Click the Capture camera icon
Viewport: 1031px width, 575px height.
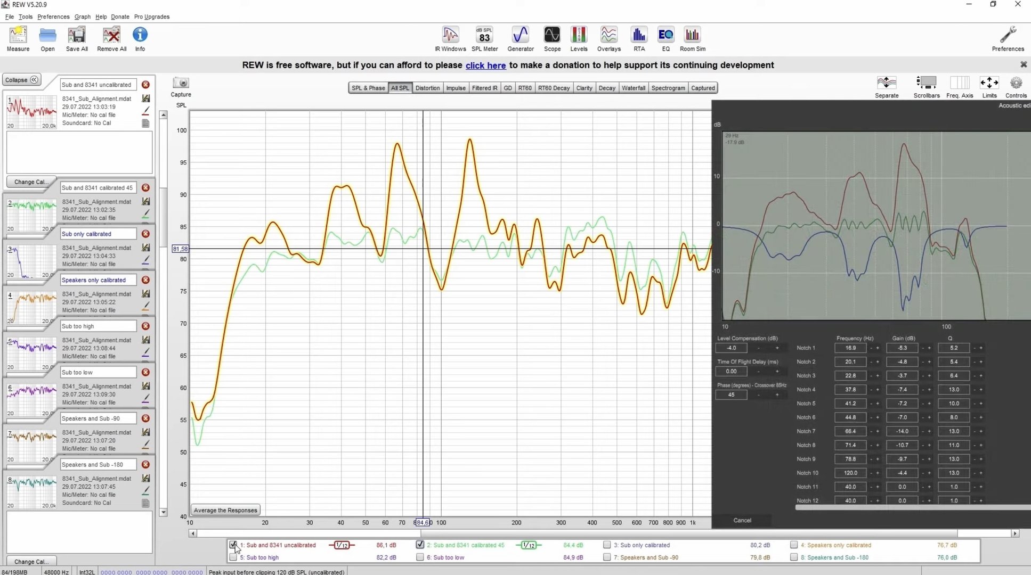[181, 83]
